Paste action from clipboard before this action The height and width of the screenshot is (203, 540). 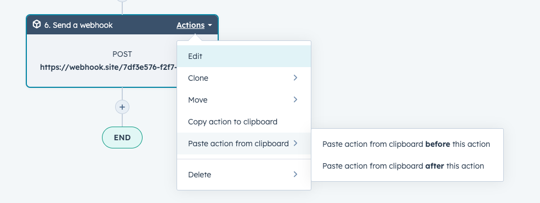[x=407, y=144]
